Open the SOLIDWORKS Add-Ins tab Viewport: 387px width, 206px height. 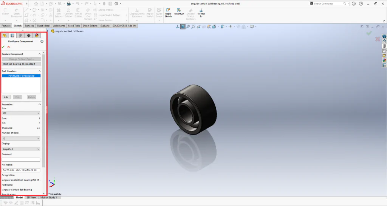pyautogui.click(x=124, y=26)
